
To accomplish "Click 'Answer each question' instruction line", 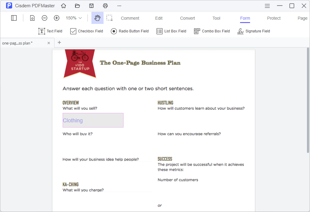I will pos(128,89).
